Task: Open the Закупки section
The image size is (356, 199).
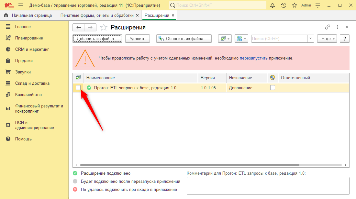Action: pos(23,72)
